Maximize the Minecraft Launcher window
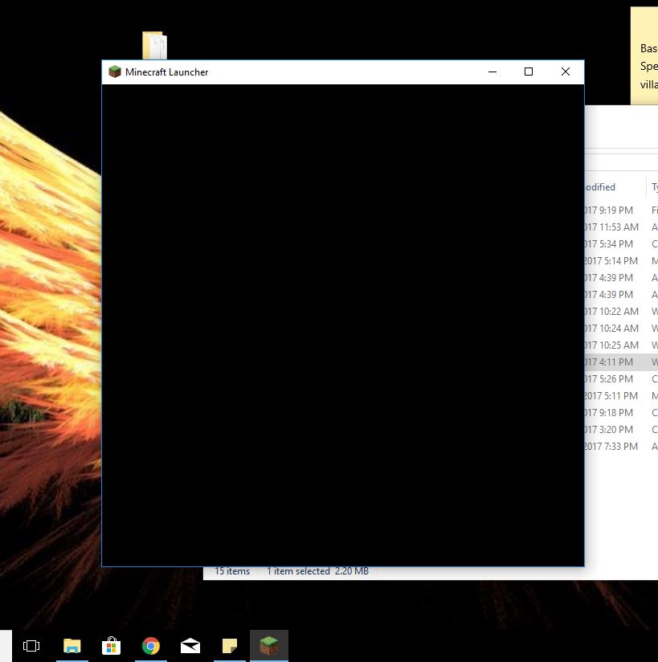The image size is (658, 662). [529, 72]
